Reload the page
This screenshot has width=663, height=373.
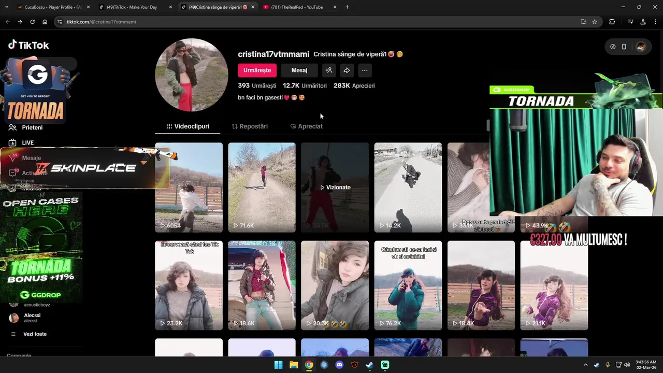coord(32,22)
